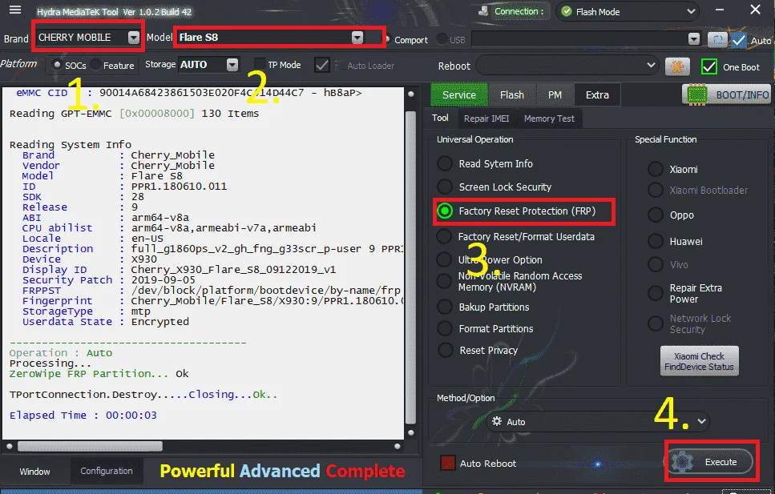Switch to the Service tab
The width and height of the screenshot is (775, 494).
pyautogui.click(x=459, y=94)
